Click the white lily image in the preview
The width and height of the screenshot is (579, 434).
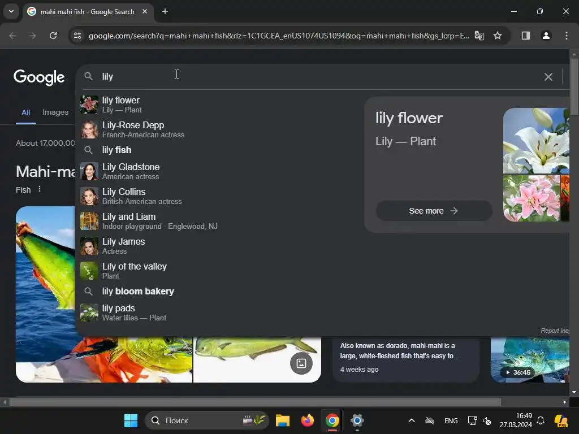pyautogui.click(x=536, y=141)
